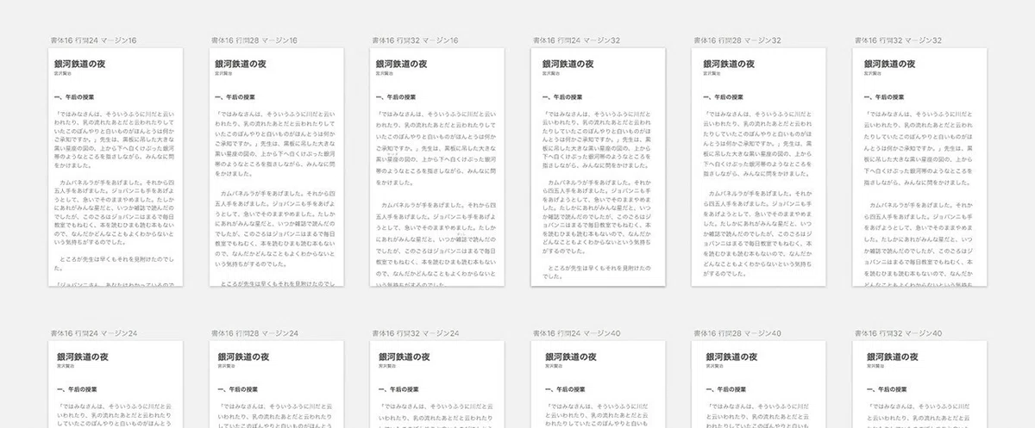Click author 宮沢賢治 in 行間32 マージン16 artboard
Image resolution: width=1035 pixels, height=428 pixels.
point(385,75)
